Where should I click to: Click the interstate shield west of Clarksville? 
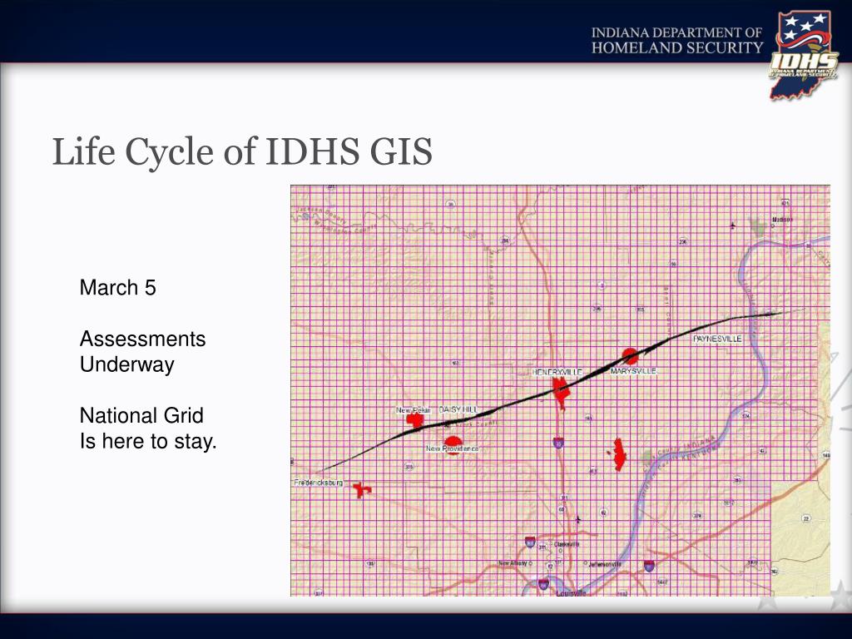(x=530, y=541)
